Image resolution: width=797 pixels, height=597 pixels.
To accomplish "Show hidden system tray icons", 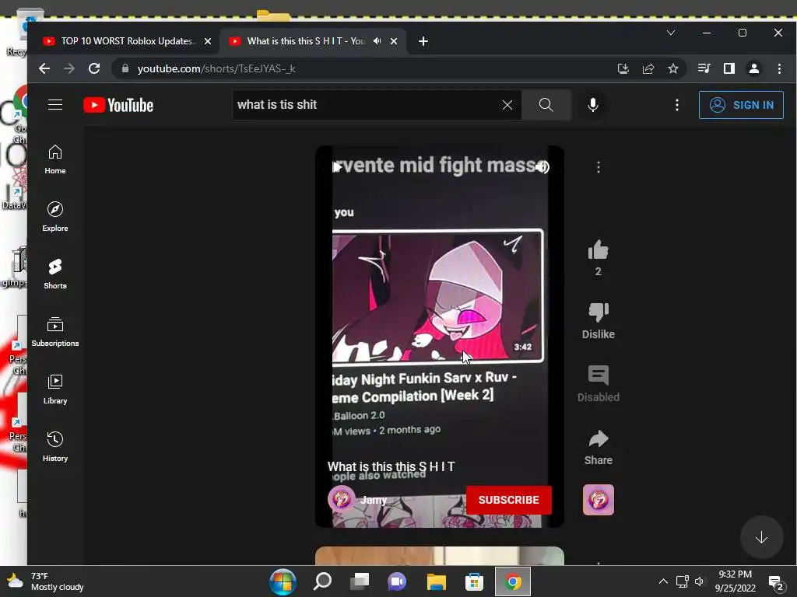I will (x=663, y=581).
